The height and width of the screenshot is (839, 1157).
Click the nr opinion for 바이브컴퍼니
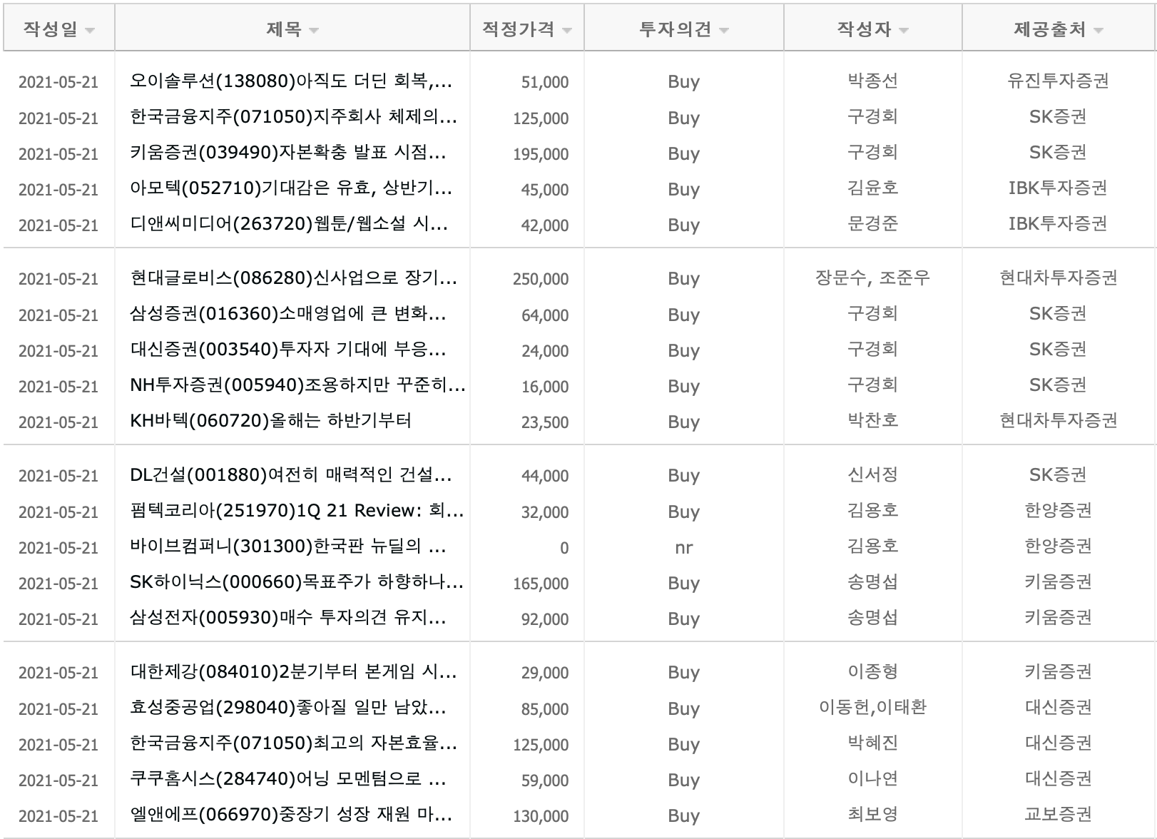[x=683, y=547]
